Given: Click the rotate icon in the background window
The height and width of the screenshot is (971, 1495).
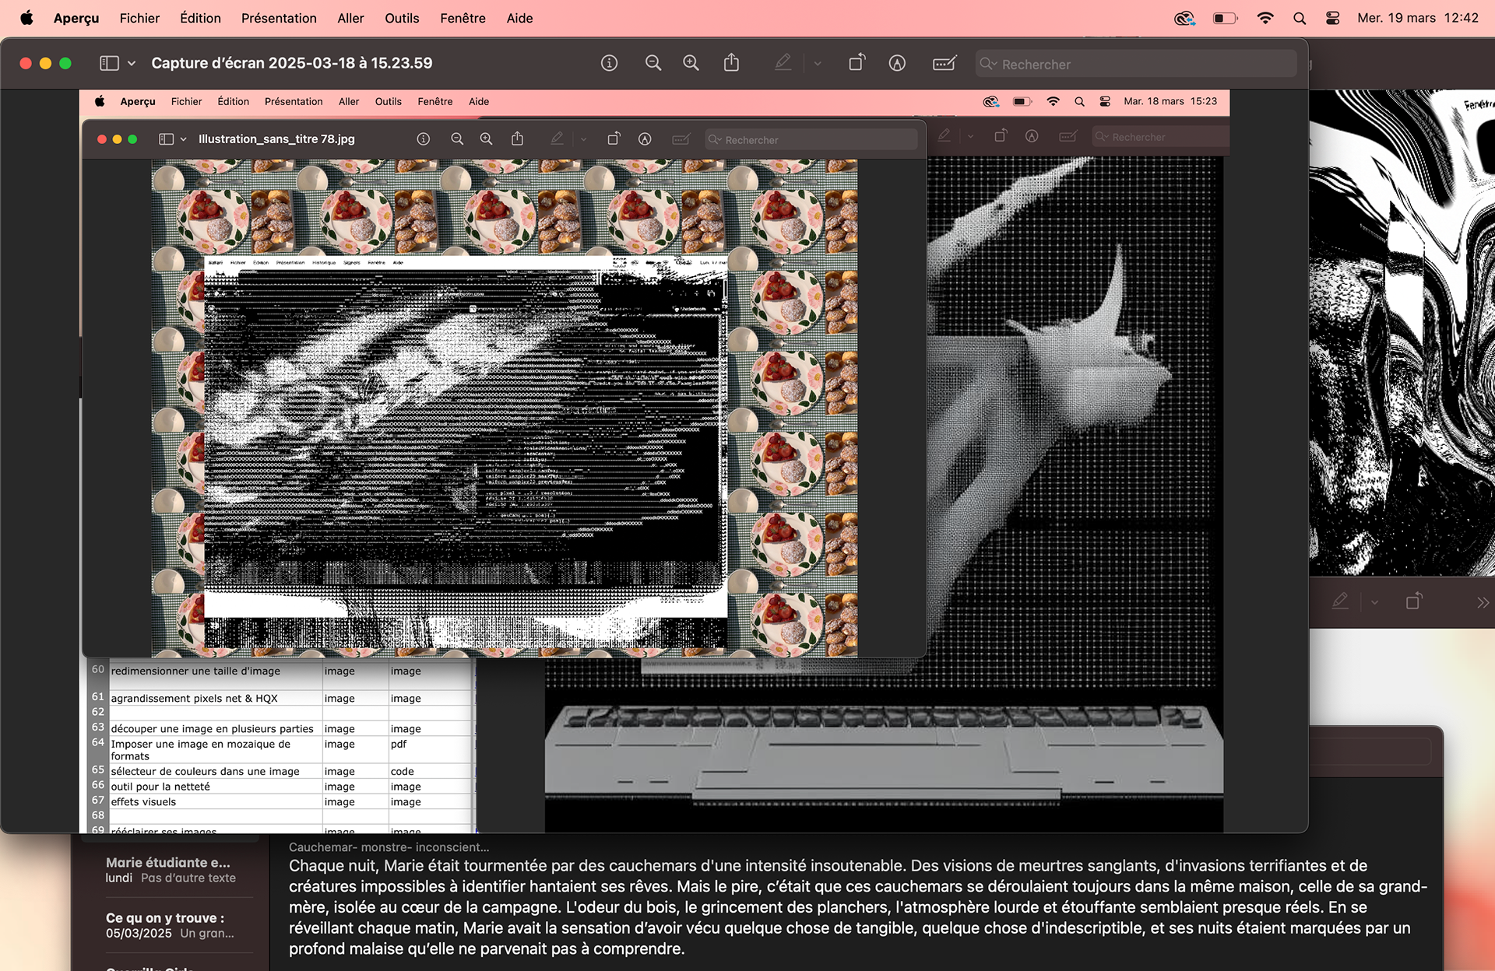Looking at the screenshot, I should pos(1413,601).
